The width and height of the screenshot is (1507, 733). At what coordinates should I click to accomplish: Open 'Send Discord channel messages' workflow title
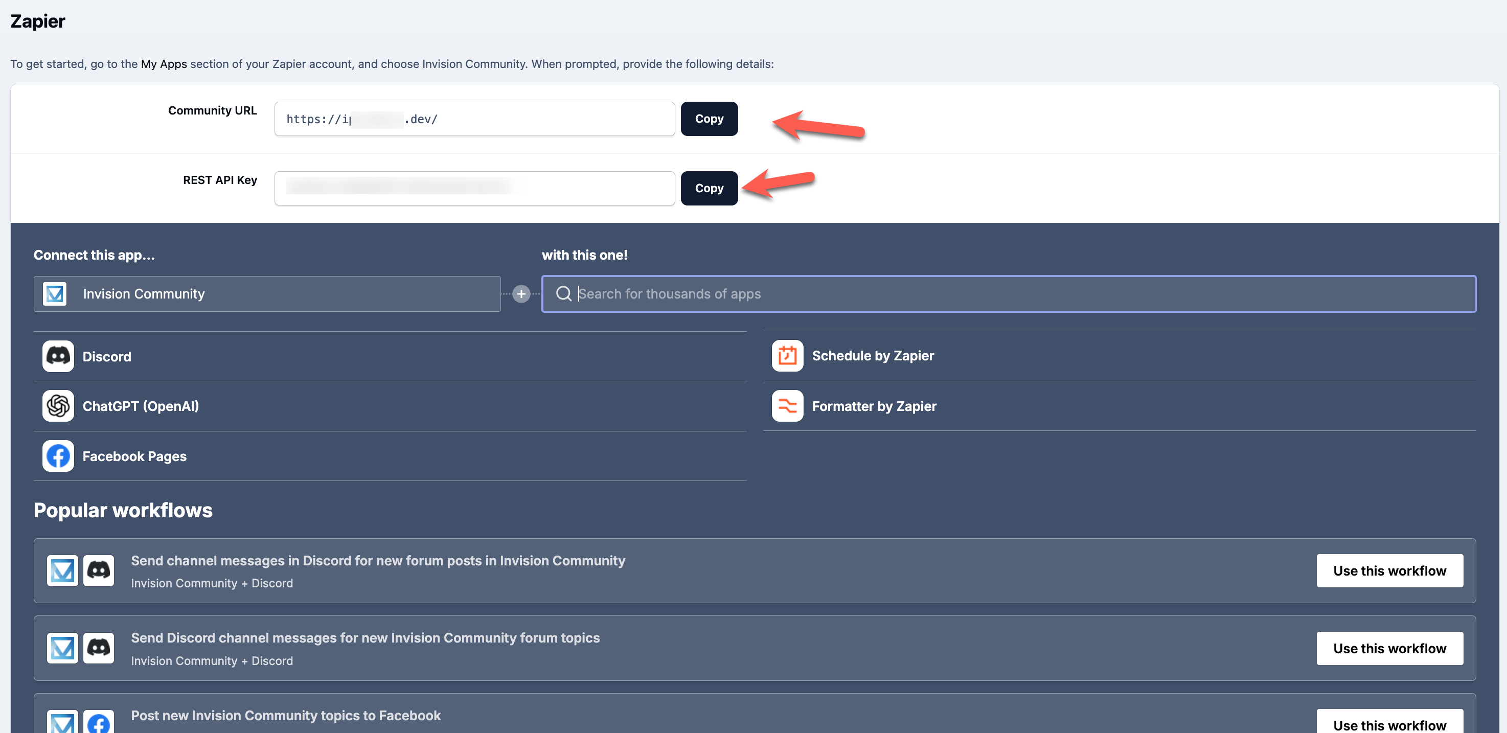pyautogui.click(x=366, y=638)
